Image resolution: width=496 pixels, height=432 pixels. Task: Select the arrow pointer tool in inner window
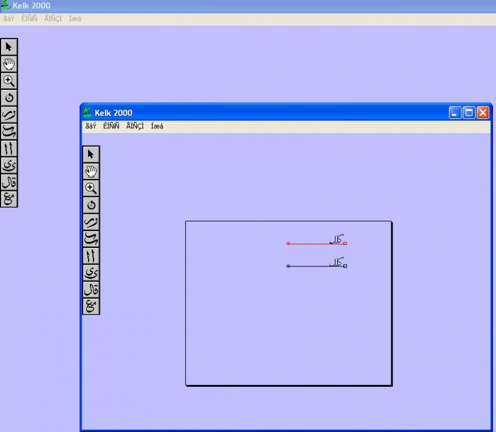[91, 154]
